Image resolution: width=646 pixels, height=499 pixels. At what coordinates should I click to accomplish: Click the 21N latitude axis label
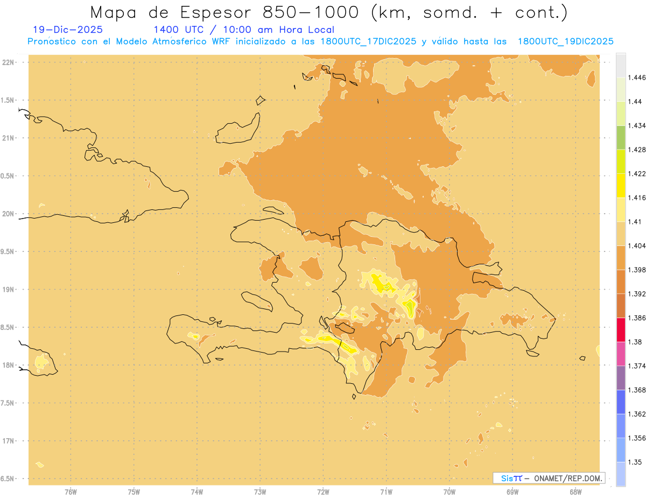coord(8,138)
